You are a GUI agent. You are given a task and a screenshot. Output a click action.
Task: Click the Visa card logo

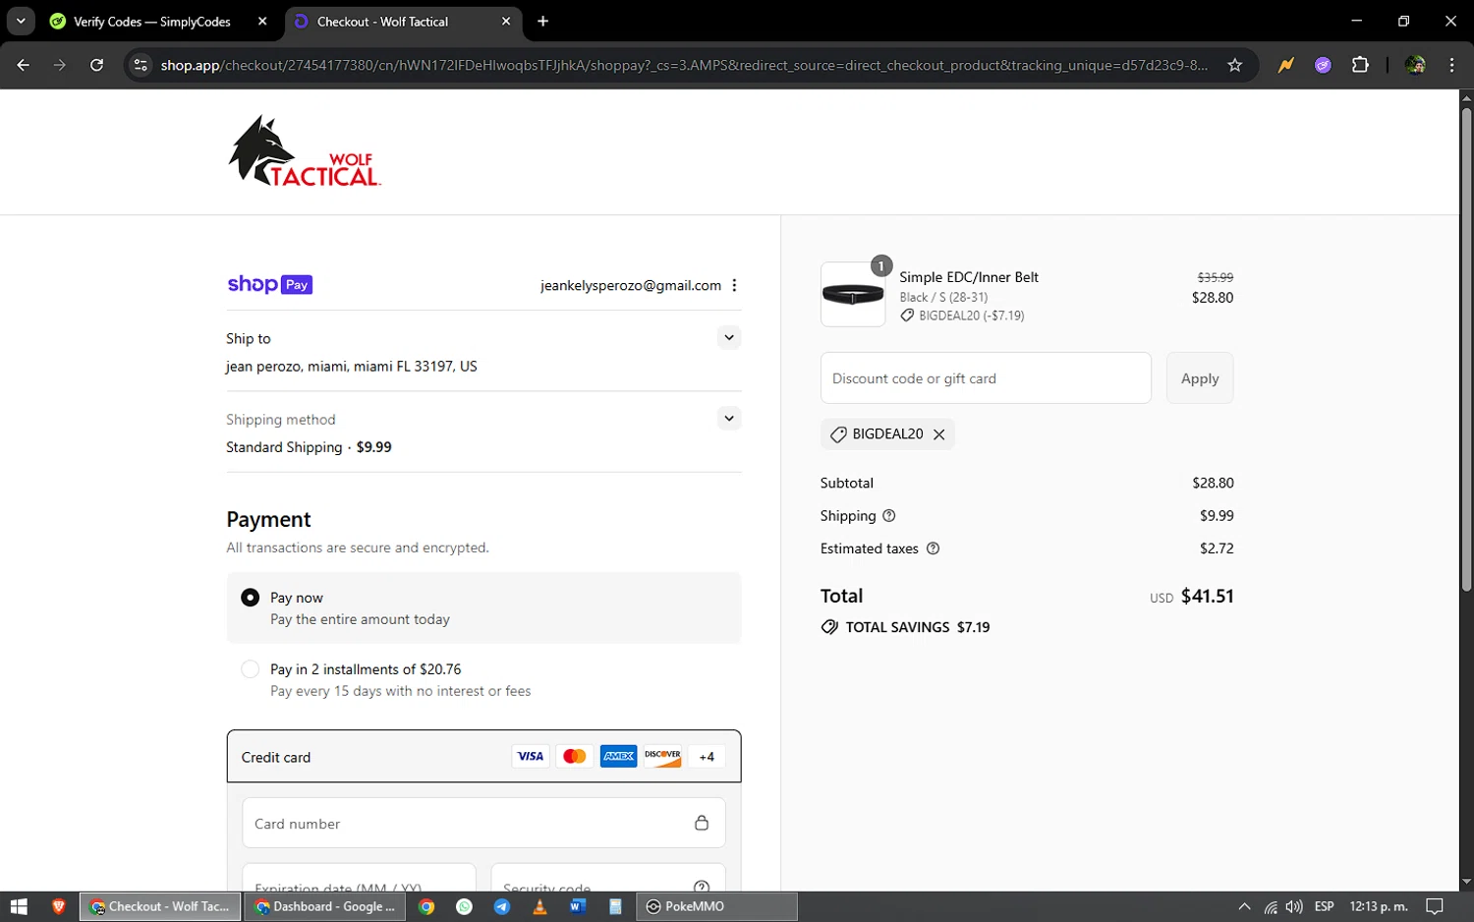pyautogui.click(x=530, y=756)
